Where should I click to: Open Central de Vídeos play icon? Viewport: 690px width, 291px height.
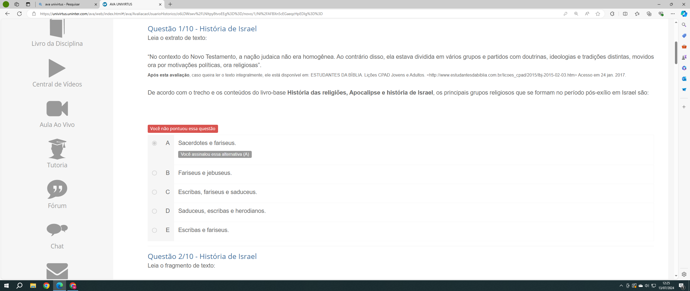pyautogui.click(x=57, y=68)
